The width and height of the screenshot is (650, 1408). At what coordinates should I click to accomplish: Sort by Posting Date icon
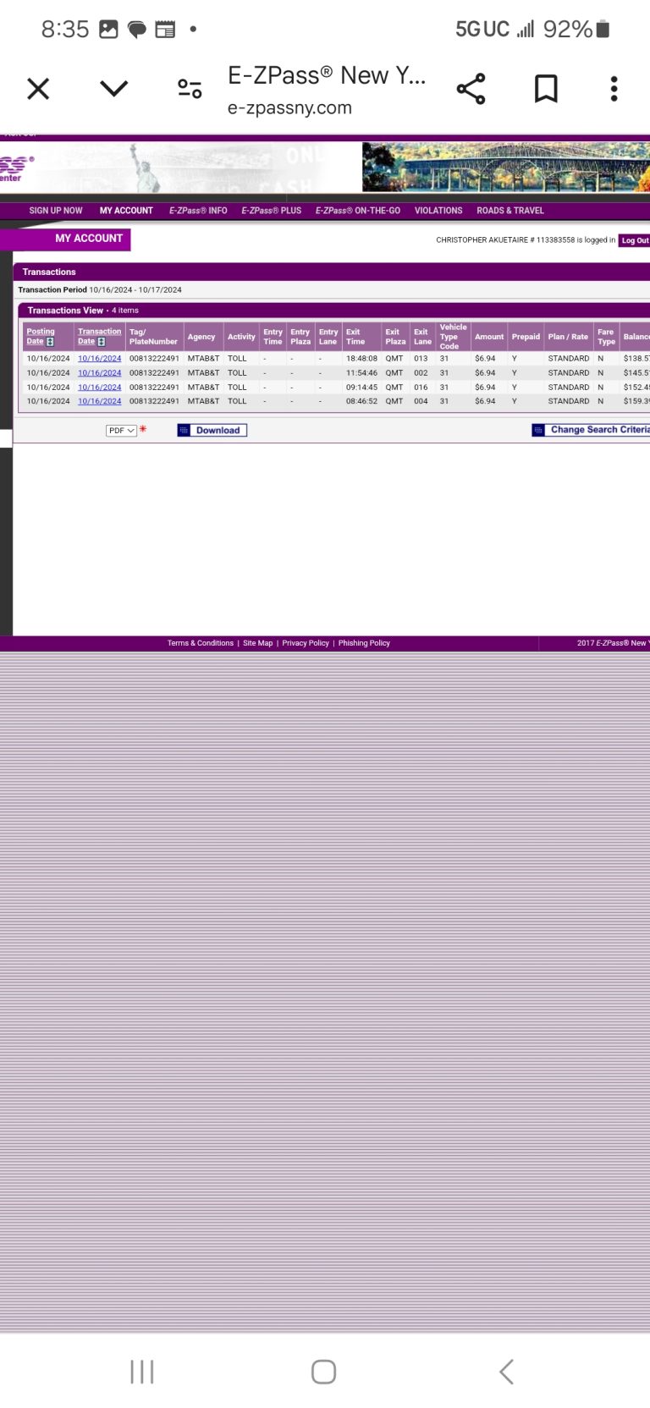pyautogui.click(x=50, y=342)
